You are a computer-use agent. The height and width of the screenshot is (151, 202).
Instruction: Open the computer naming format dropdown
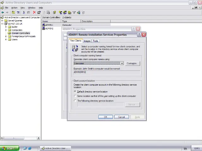click(x=122, y=64)
